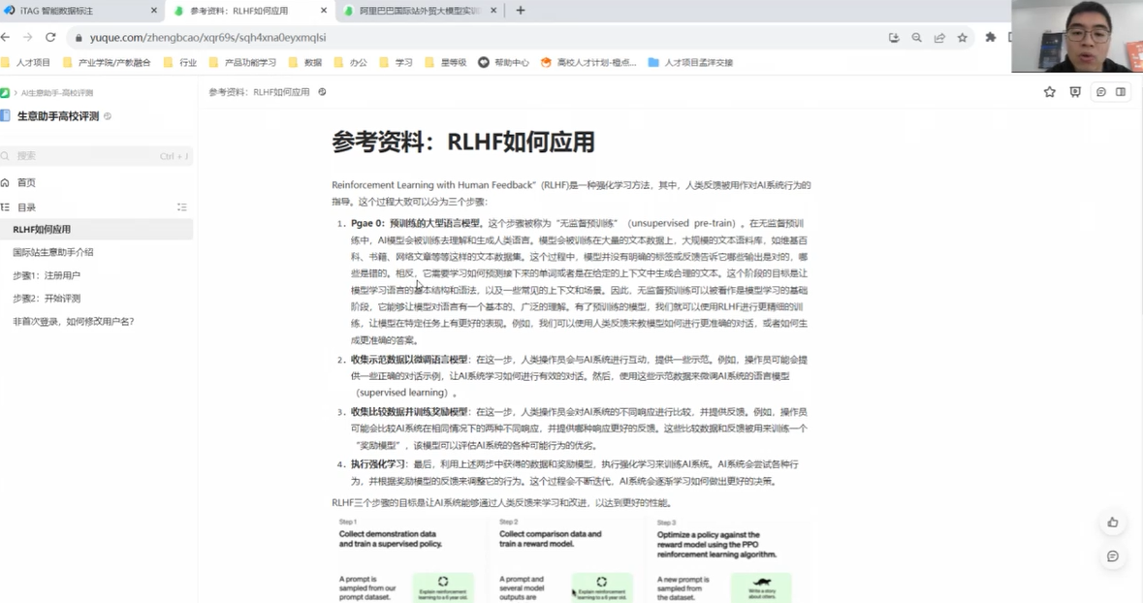The width and height of the screenshot is (1143, 603).
Task: Open the 产品功能学习 bookmark folder
Action: coord(242,63)
